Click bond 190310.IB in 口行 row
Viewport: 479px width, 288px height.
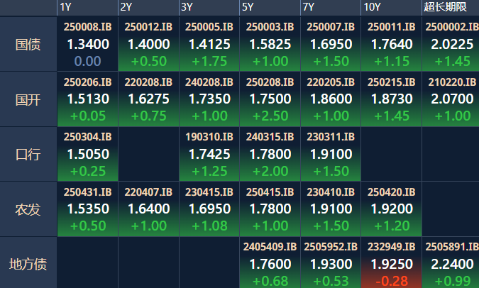pyautogui.click(x=209, y=154)
